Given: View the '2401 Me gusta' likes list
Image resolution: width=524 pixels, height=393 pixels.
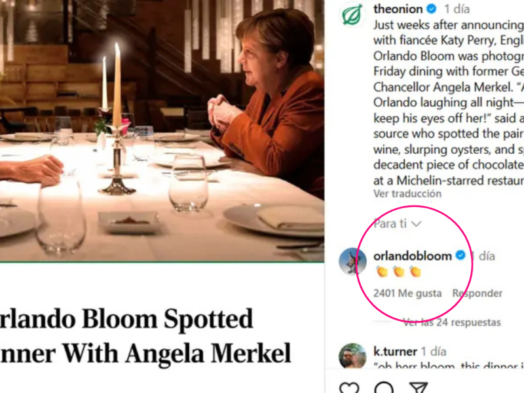Looking at the screenshot, I should (407, 293).
